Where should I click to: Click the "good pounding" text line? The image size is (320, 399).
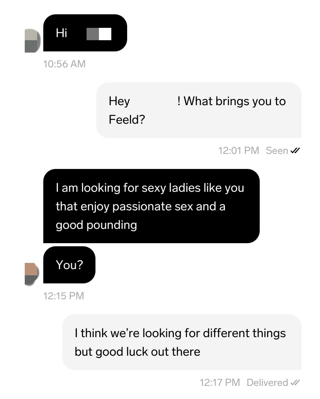(96, 225)
